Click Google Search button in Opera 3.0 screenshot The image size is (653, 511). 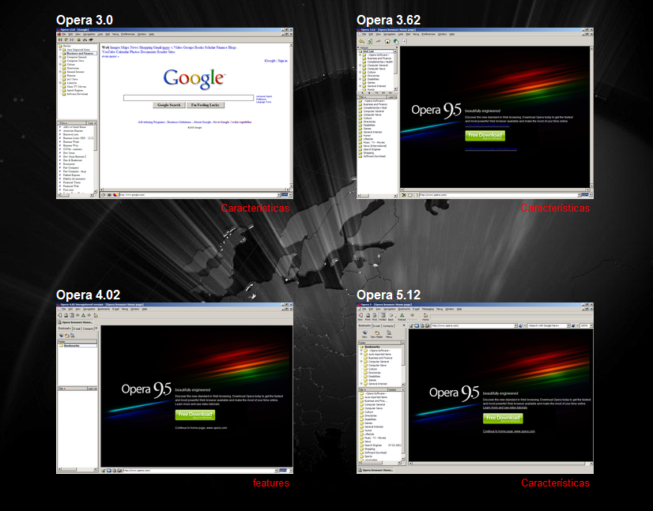tap(168, 105)
